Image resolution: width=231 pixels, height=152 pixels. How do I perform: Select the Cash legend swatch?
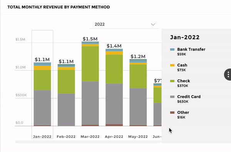pos(172,65)
